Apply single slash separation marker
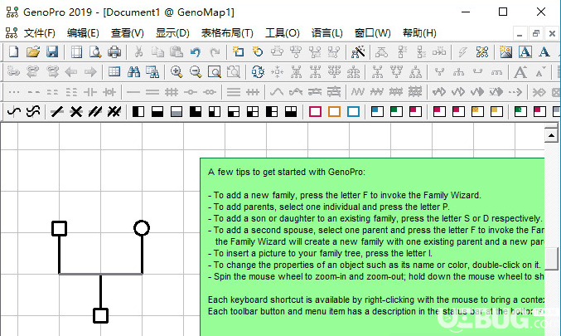This screenshot has width=561, height=336. coord(57,112)
